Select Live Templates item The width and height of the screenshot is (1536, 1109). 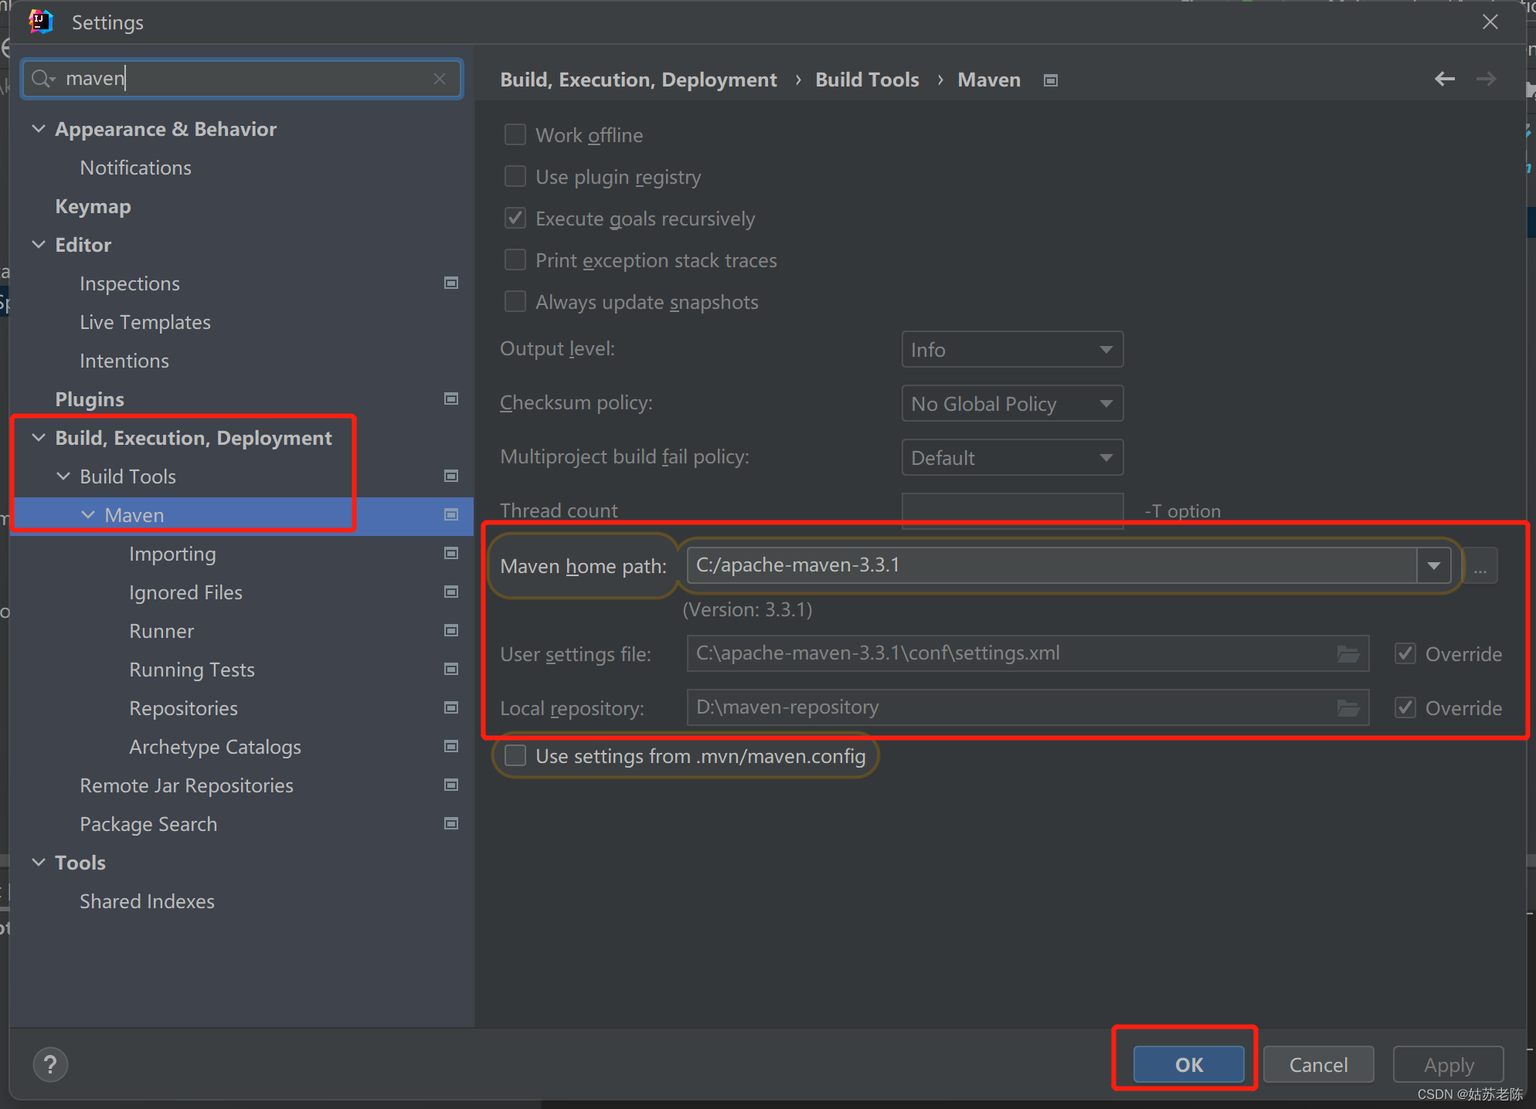point(145,322)
